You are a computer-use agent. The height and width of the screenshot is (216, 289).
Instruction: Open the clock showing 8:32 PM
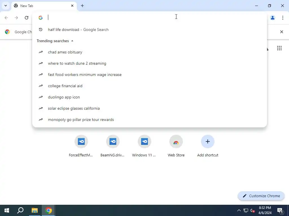265,210
